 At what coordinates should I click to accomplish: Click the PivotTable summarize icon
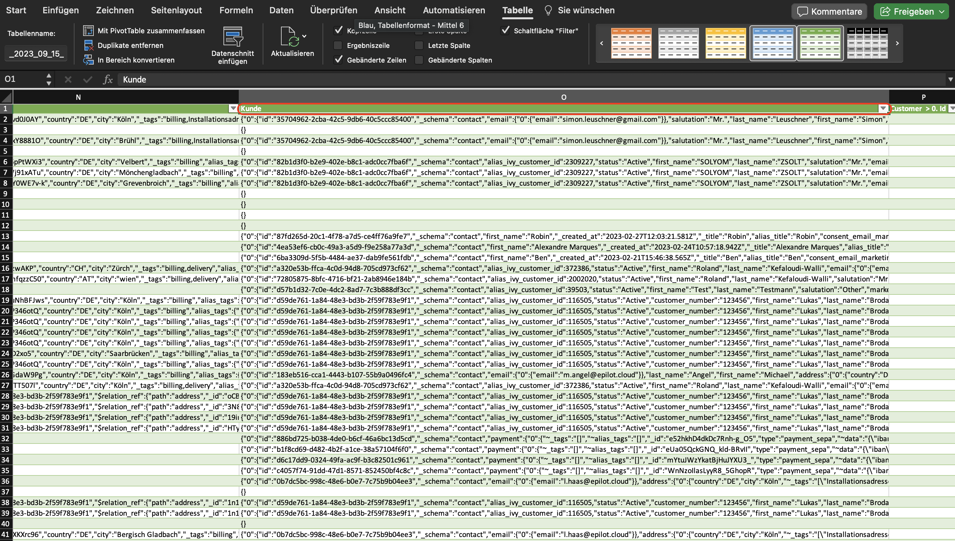click(x=88, y=31)
